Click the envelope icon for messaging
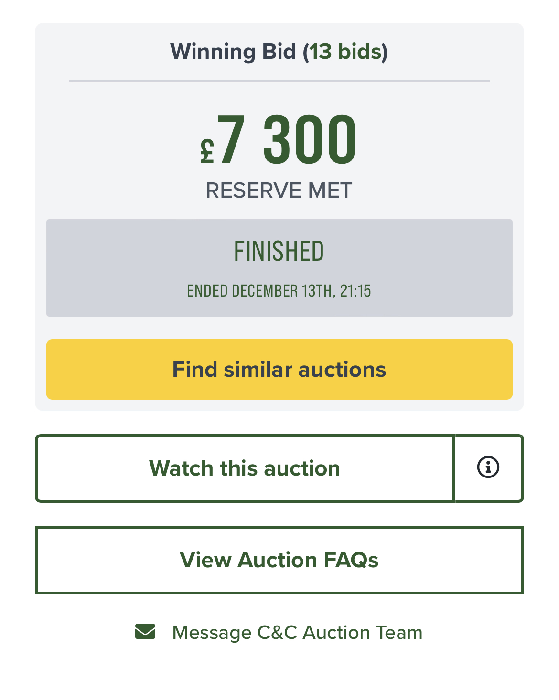This screenshot has width=559, height=700. click(145, 632)
